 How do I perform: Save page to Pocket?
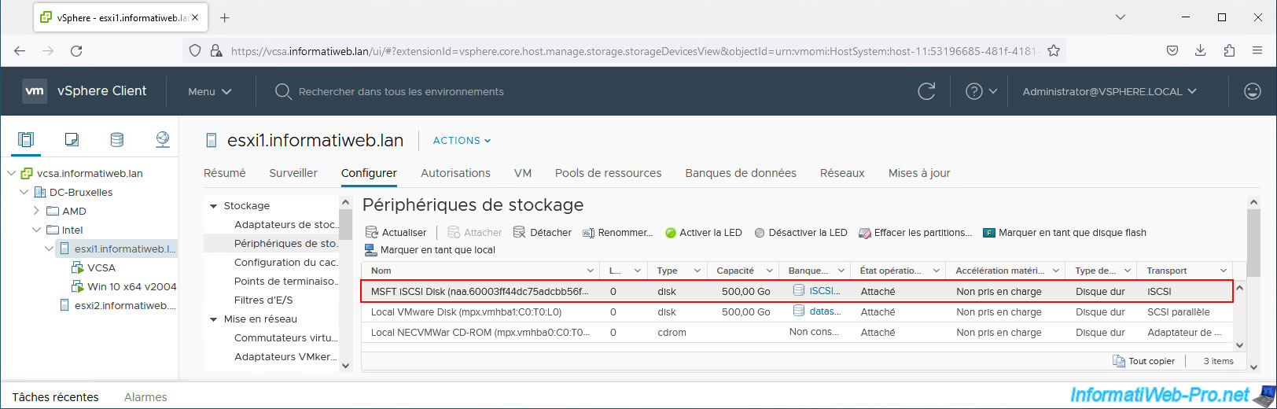[x=1172, y=51]
